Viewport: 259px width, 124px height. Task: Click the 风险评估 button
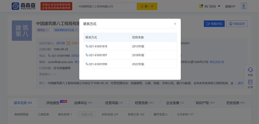(214, 24)
